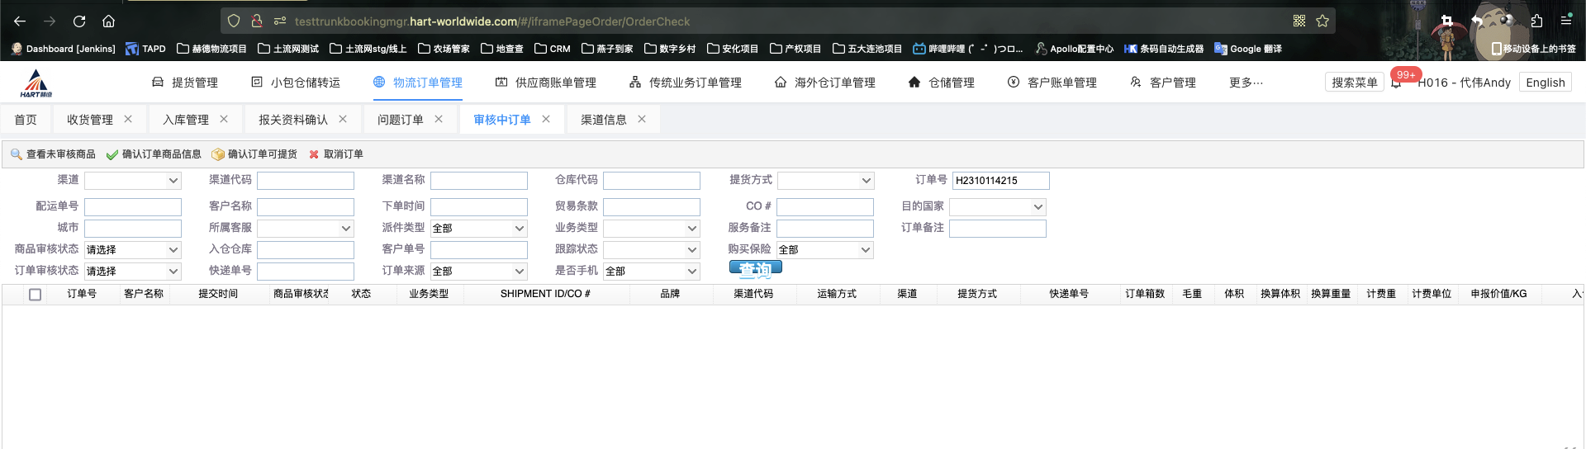
Task: Bookmark page with the star icon
Action: point(1322,21)
